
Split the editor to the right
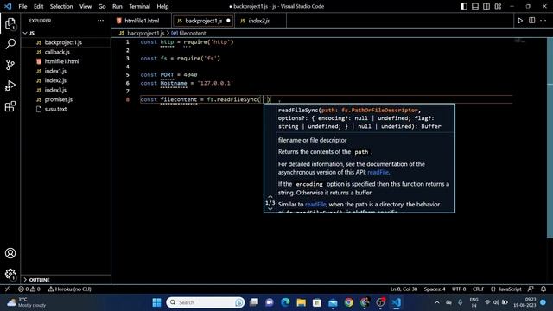[x=532, y=21]
